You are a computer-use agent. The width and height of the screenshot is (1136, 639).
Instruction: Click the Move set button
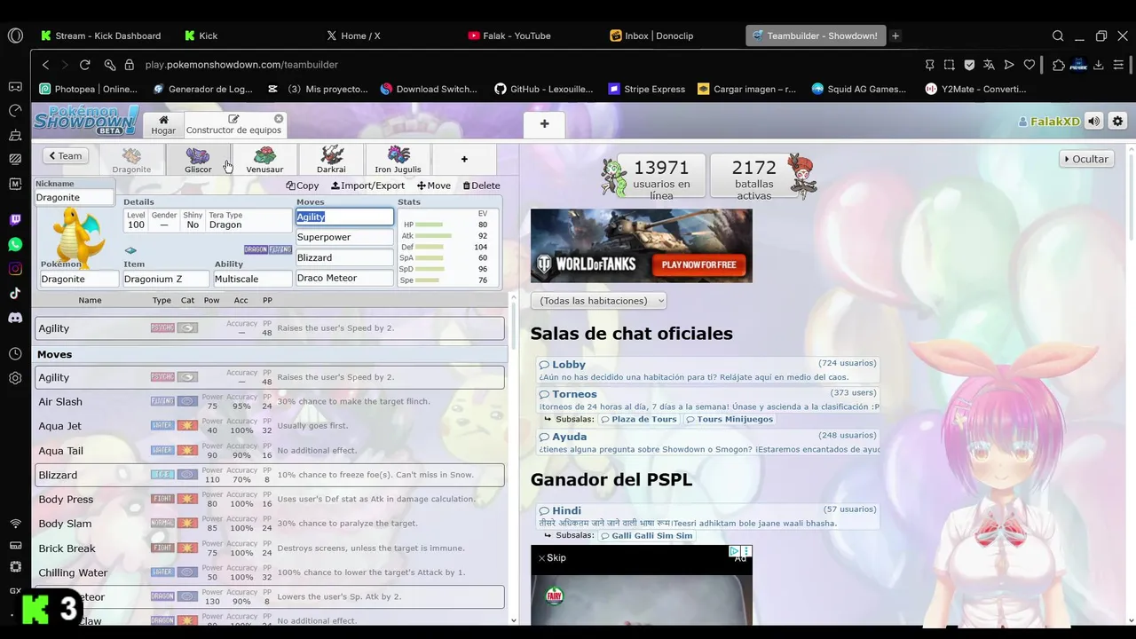434,185
